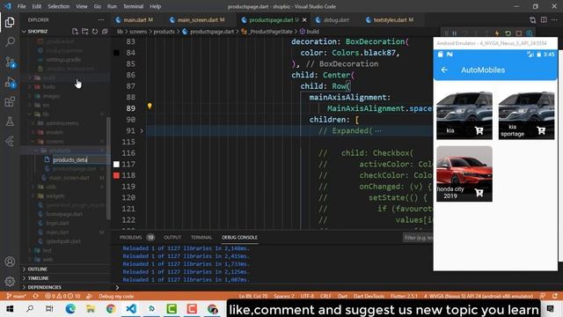Viewport: 563px width, 317px height.
Task: Open the Explorer view in activity bar
Action: 10,22
